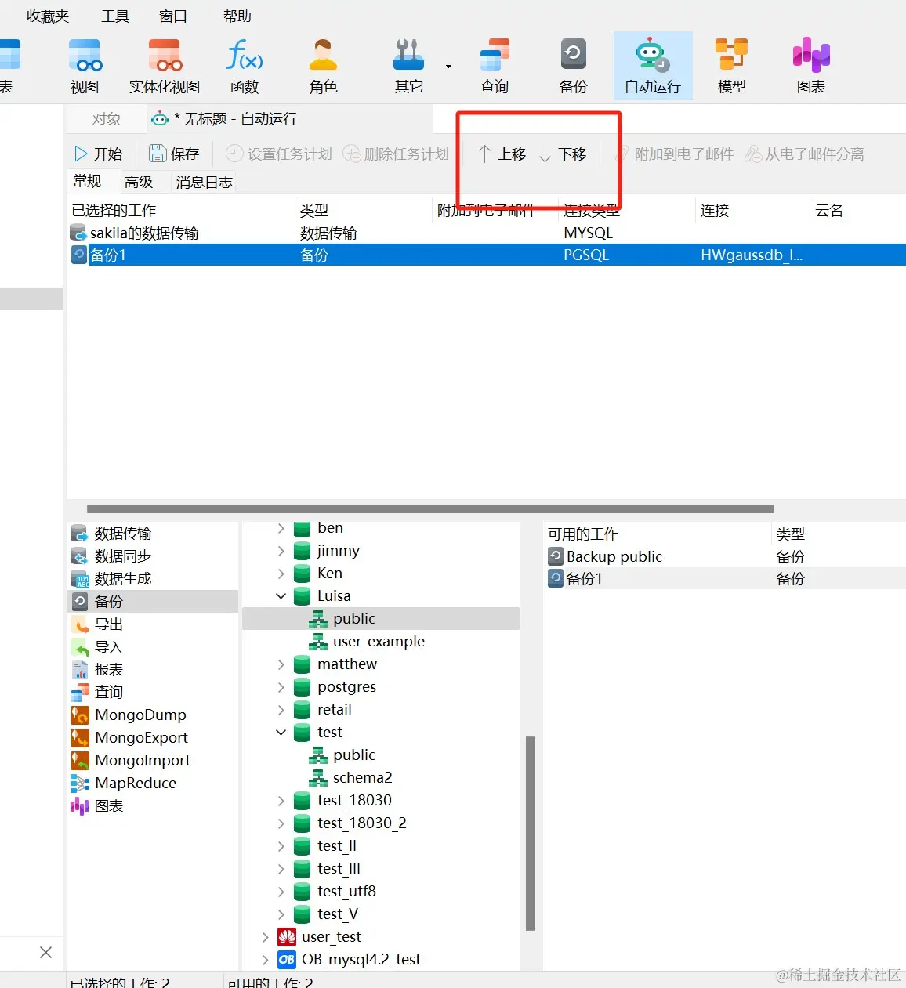Image resolution: width=906 pixels, height=988 pixels.
Task: Open the 工具 menu
Action: (x=115, y=16)
